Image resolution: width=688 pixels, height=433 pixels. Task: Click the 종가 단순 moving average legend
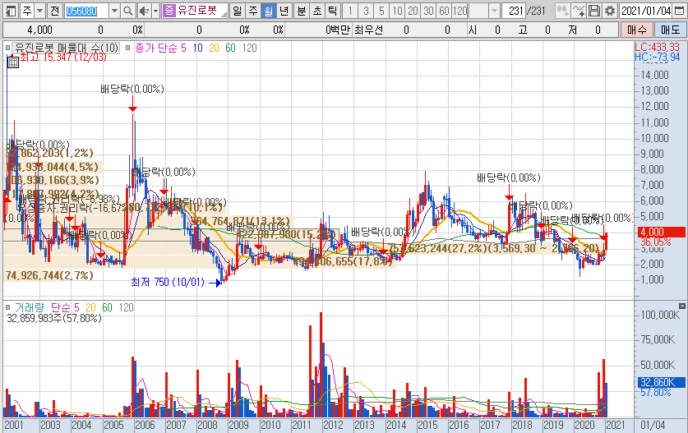pos(156,48)
